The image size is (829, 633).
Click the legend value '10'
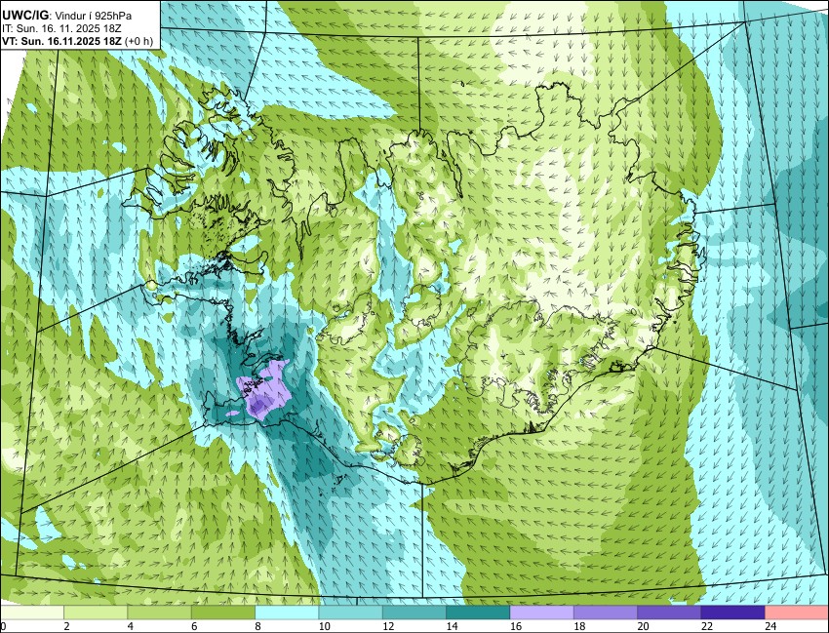pos(325,626)
